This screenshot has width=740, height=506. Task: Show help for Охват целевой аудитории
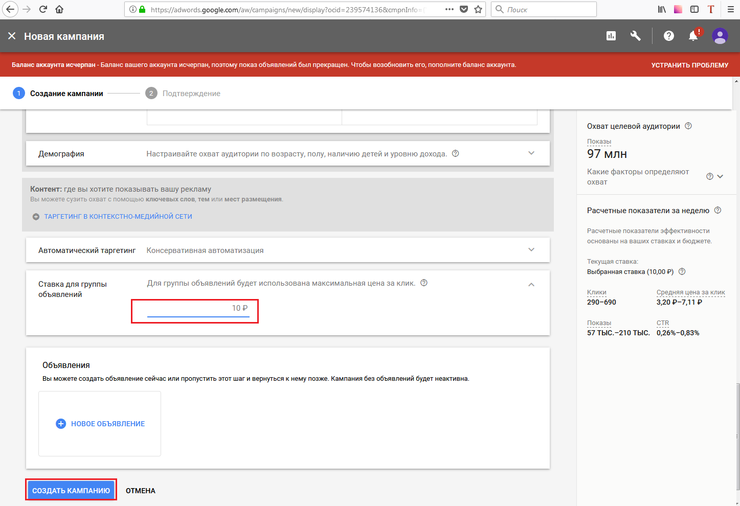tap(688, 126)
